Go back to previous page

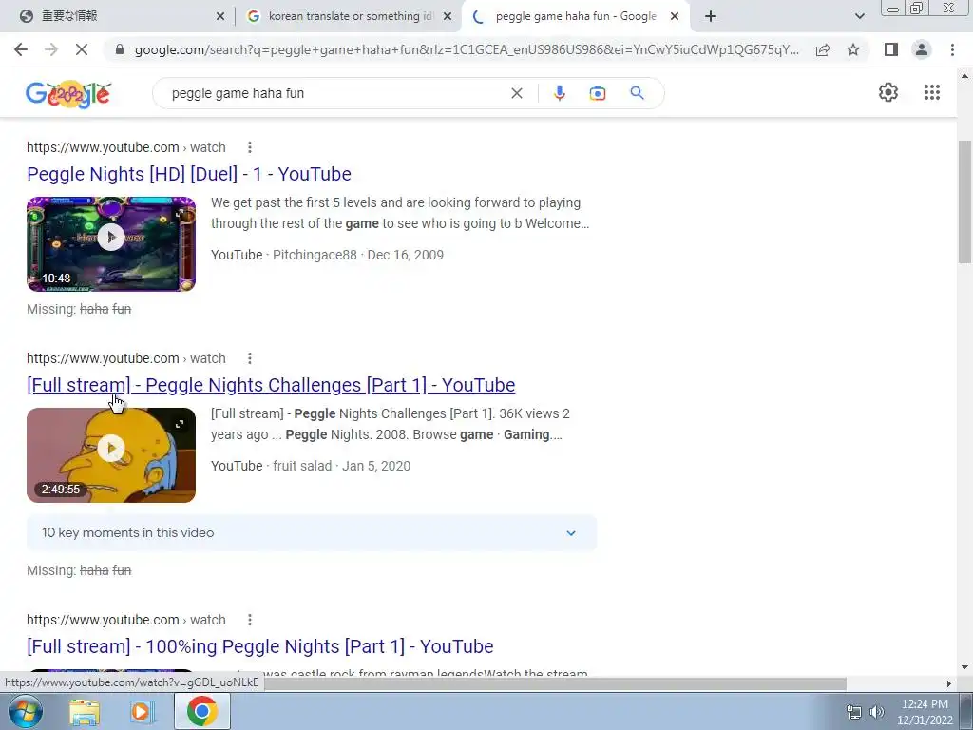21,49
